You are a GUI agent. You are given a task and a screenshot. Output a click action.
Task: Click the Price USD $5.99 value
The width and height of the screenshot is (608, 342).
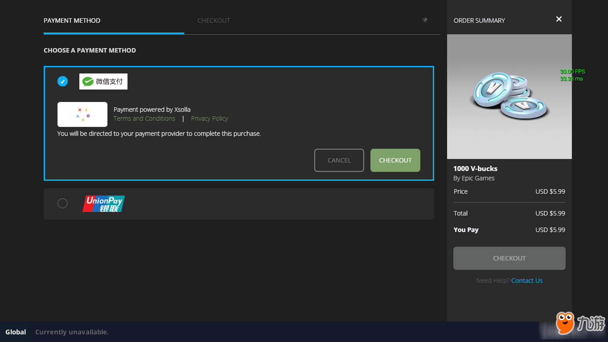[x=550, y=191]
